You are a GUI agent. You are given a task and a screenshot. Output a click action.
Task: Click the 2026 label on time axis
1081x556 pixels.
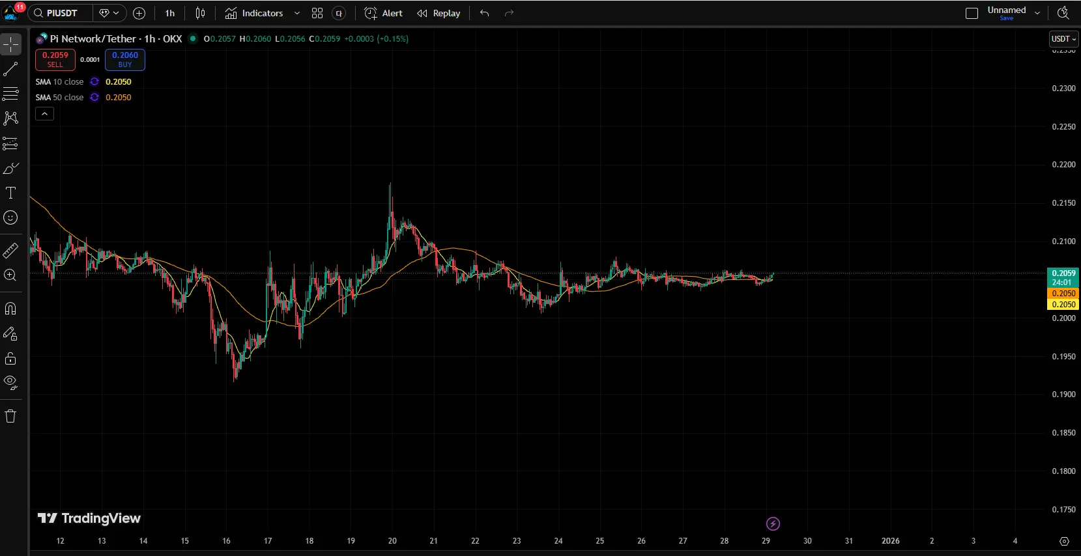pyautogui.click(x=890, y=541)
